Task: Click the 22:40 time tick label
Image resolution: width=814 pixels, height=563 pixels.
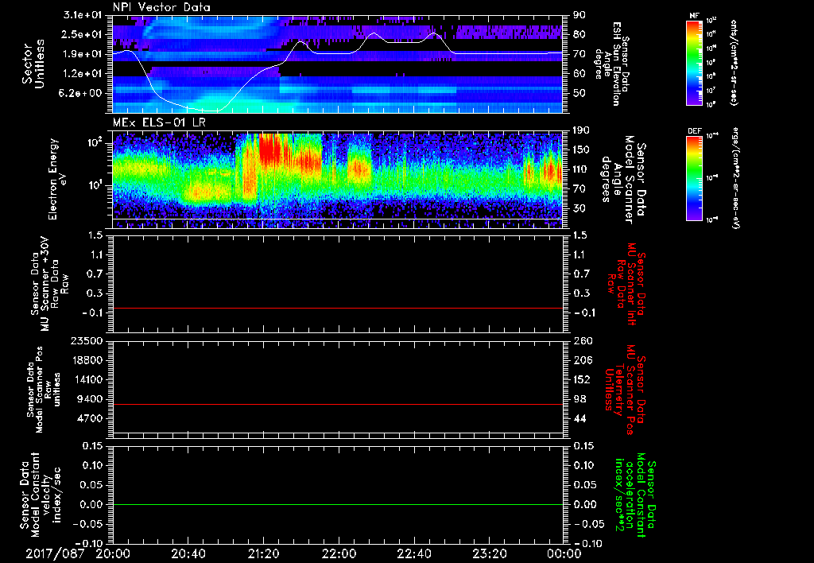Action: pyautogui.click(x=413, y=553)
